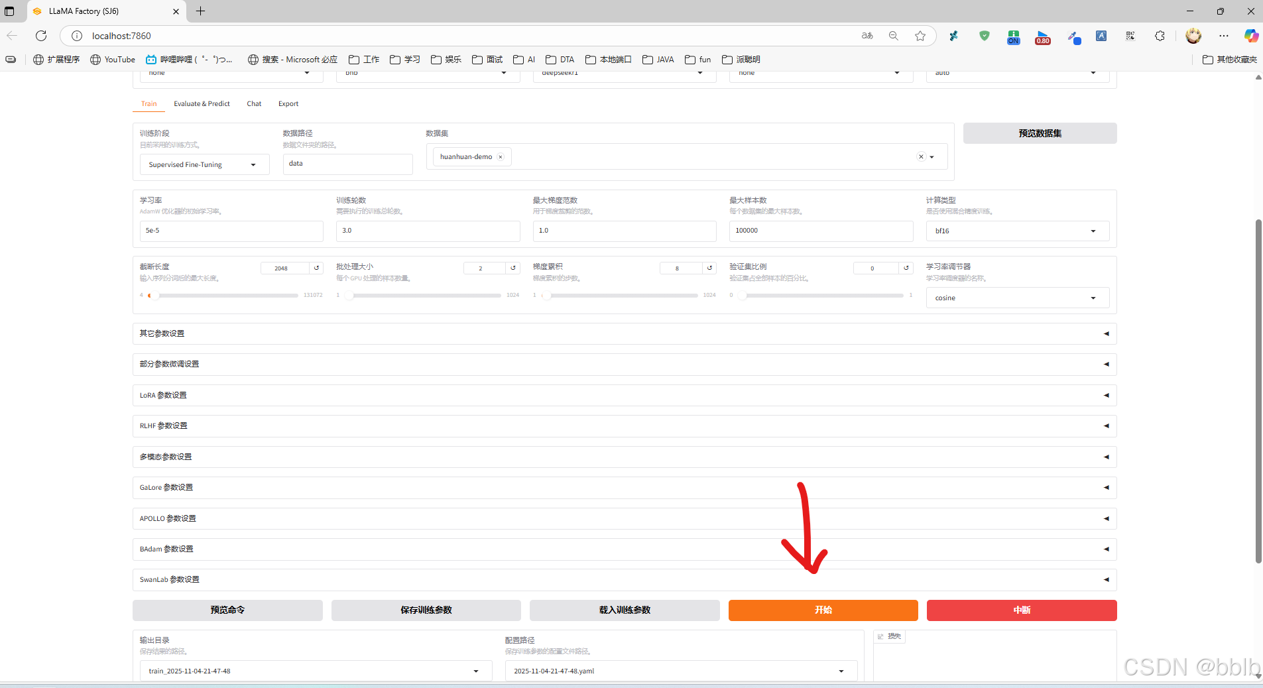Open the bilibili bookmark
Image resolution: width=1263 pixels, height=688 pixels.
coord(189,60)
